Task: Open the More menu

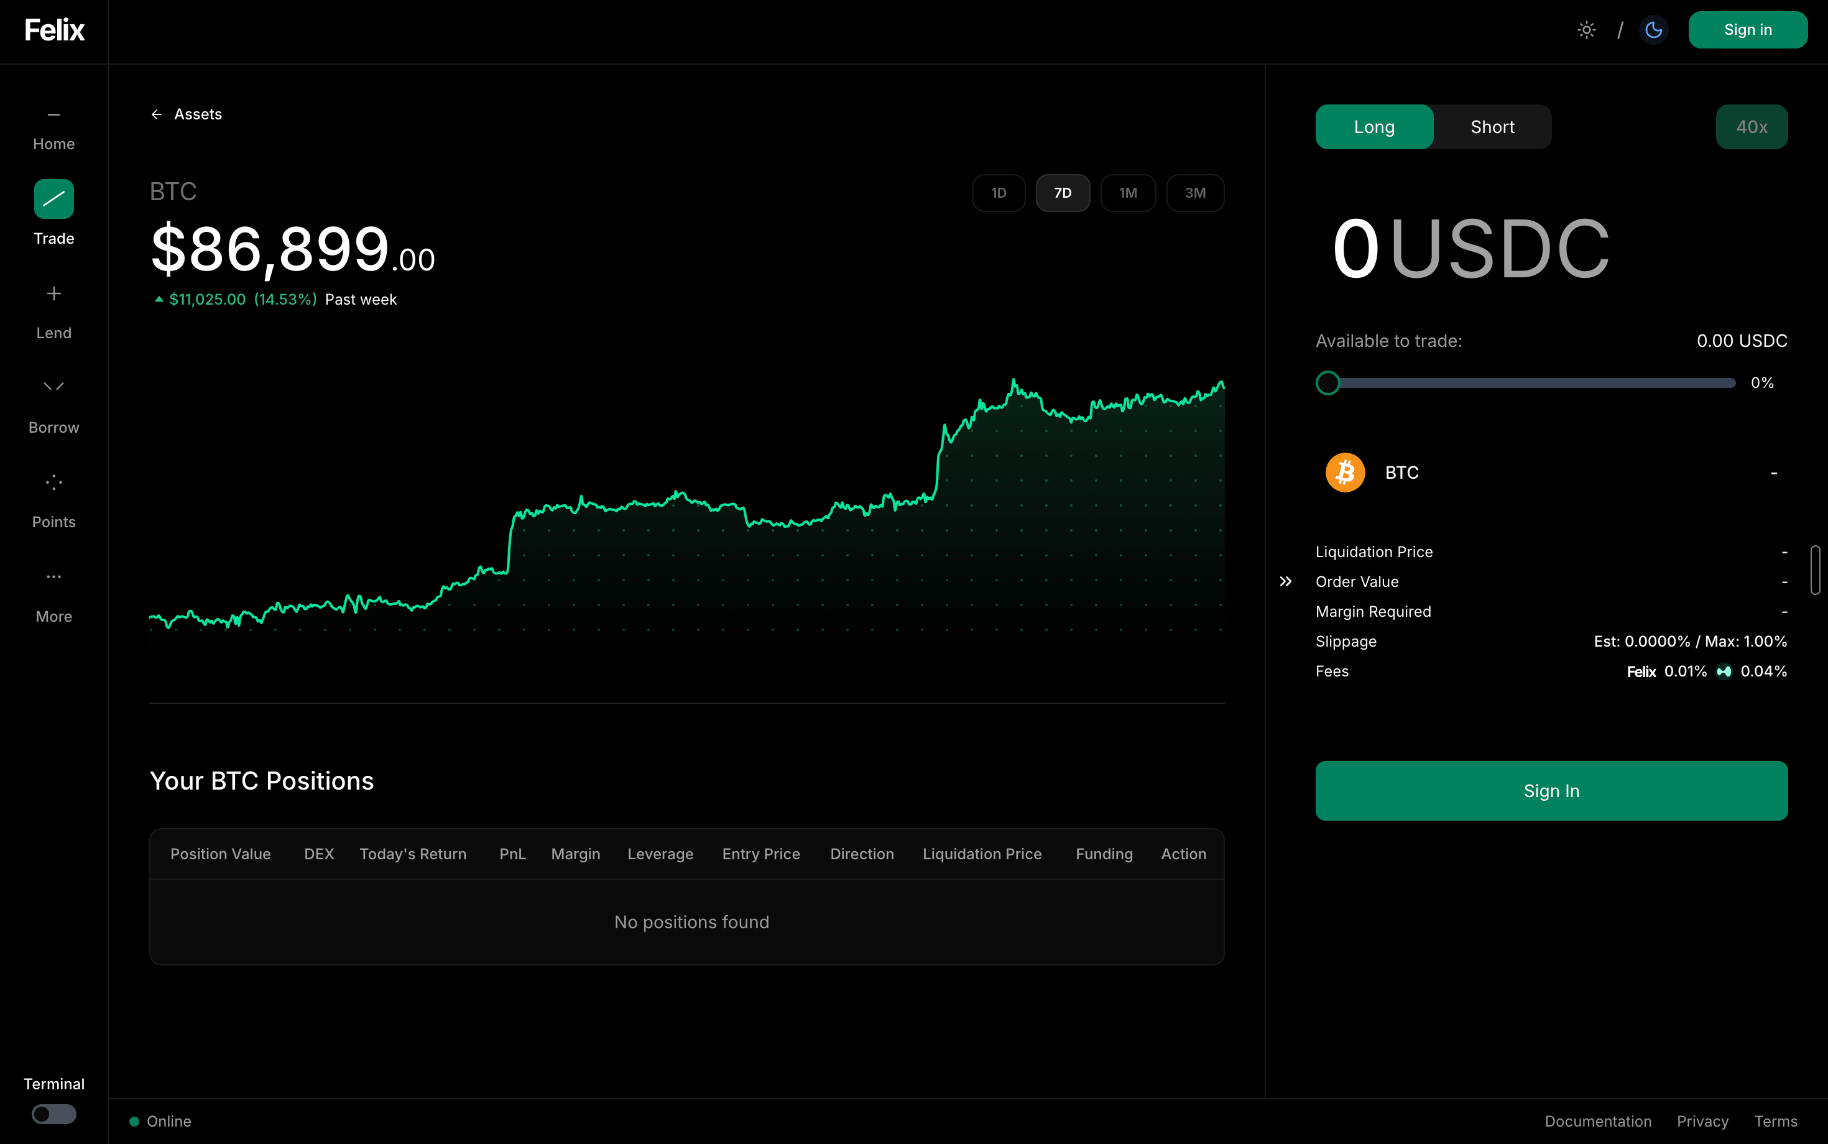Action: pos(53,597)
